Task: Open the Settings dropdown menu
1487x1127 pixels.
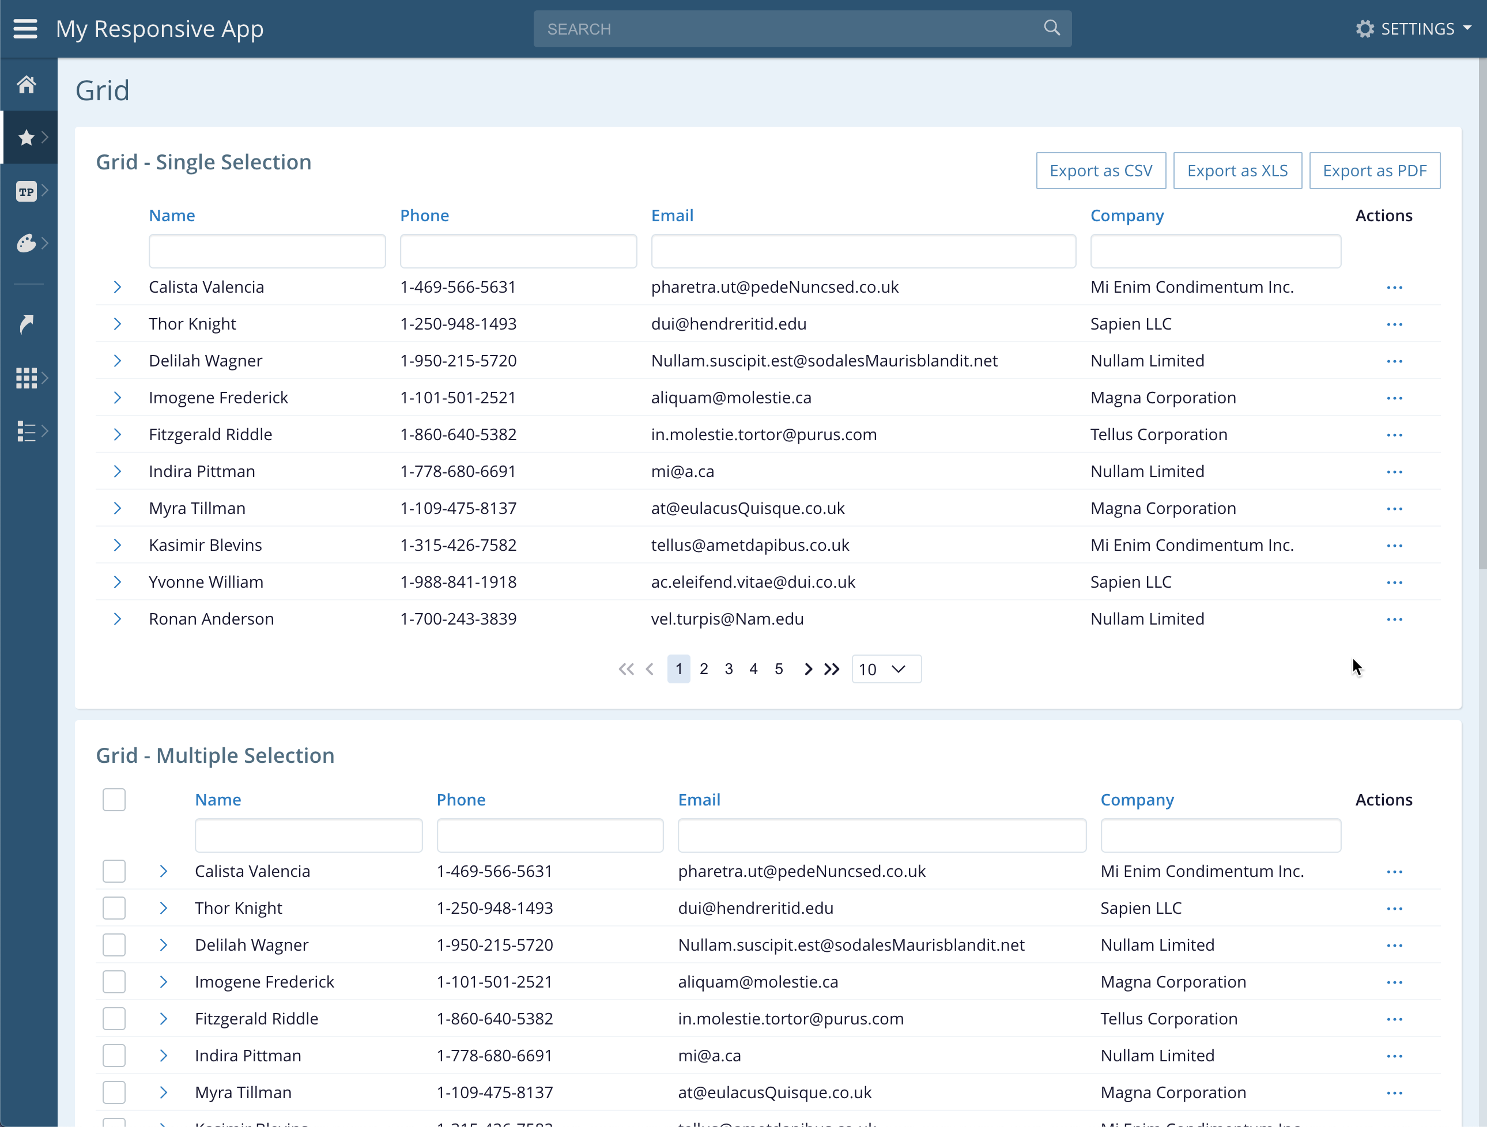Action: pyautogui.click(x=1413, y=29)
